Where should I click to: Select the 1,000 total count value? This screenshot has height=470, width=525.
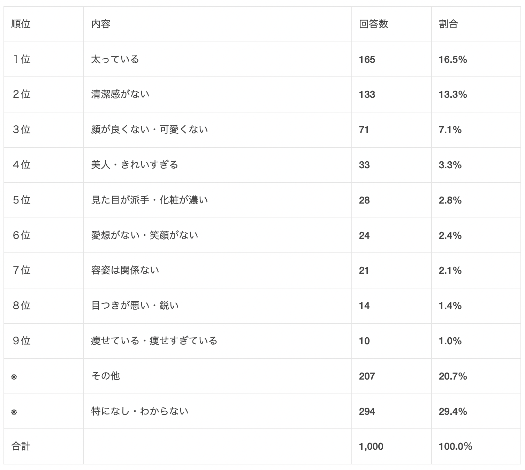[371, 446]
